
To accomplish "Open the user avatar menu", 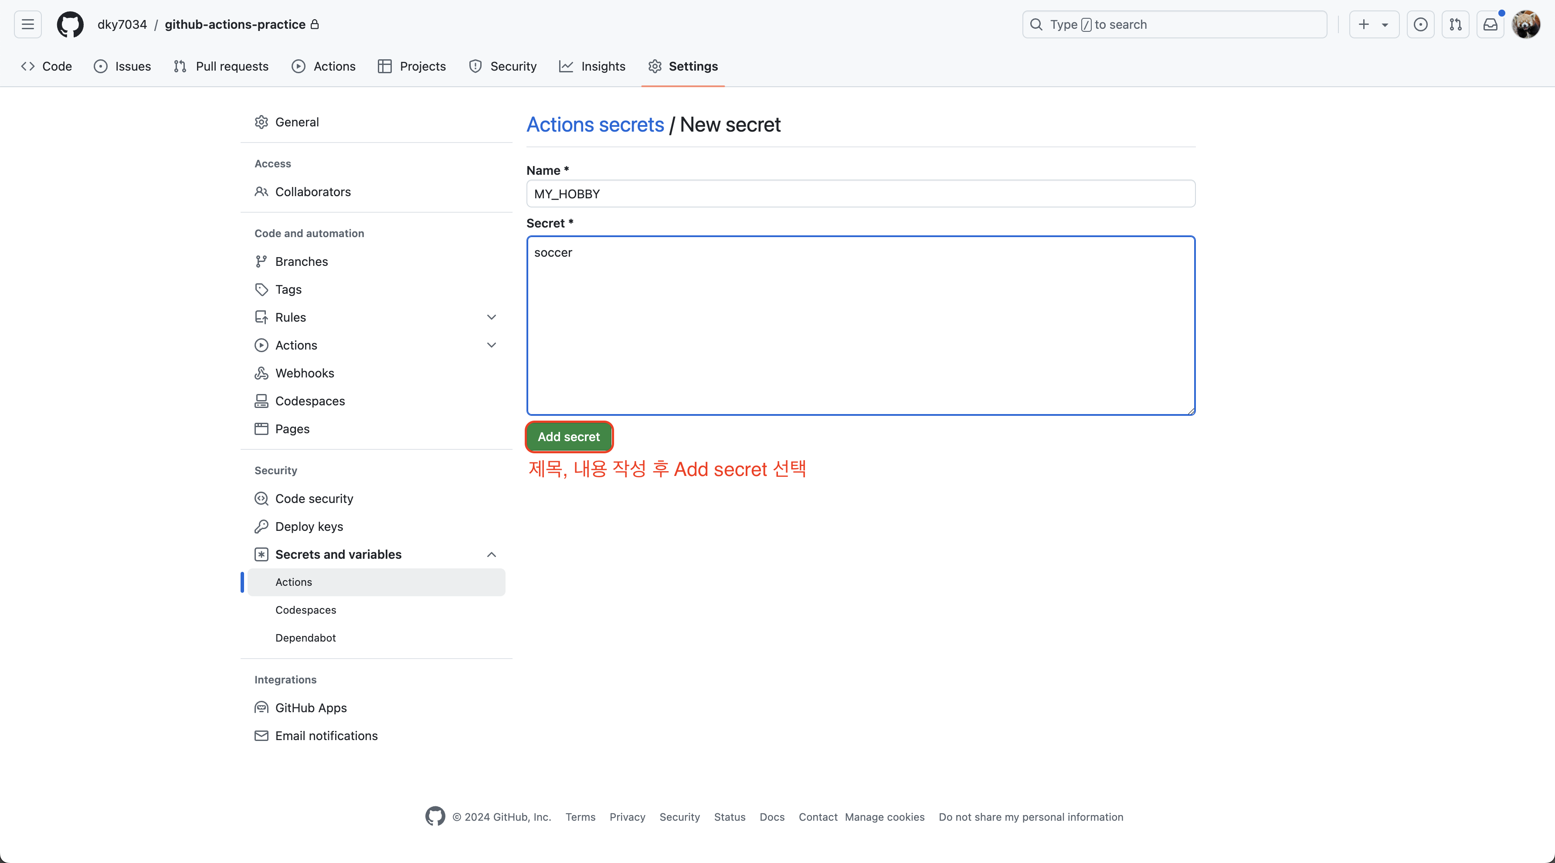I will click(x=1526, y=24).
